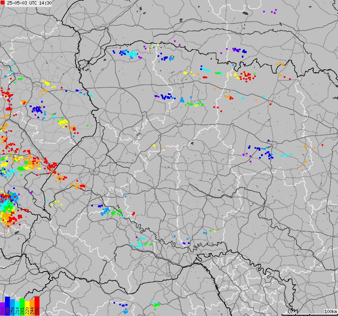Click the 100km scale label
Viewport: 338px width, 316px height.
coord(331,311)
